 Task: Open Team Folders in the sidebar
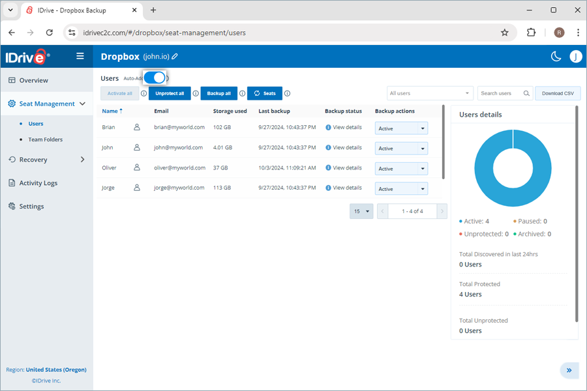(45, 139)
